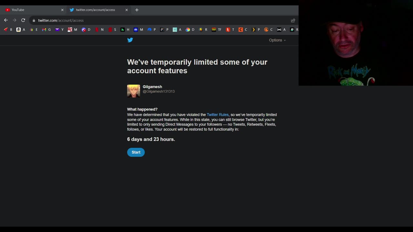Open the white 'R' icon bookmark at bar end

[x=294, y=30]
